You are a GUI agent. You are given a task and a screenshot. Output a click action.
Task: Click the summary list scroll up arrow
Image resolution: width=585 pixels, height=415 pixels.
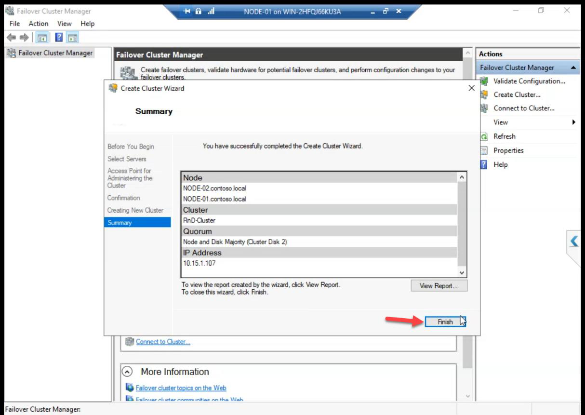462,177
